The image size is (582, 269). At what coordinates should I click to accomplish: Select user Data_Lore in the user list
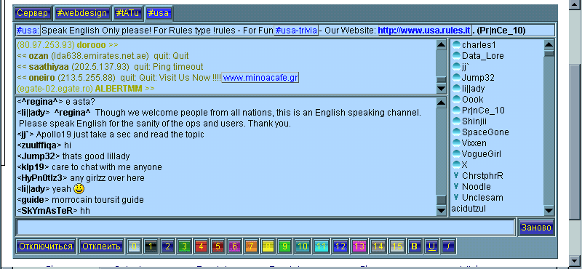(x=483, y=56)
